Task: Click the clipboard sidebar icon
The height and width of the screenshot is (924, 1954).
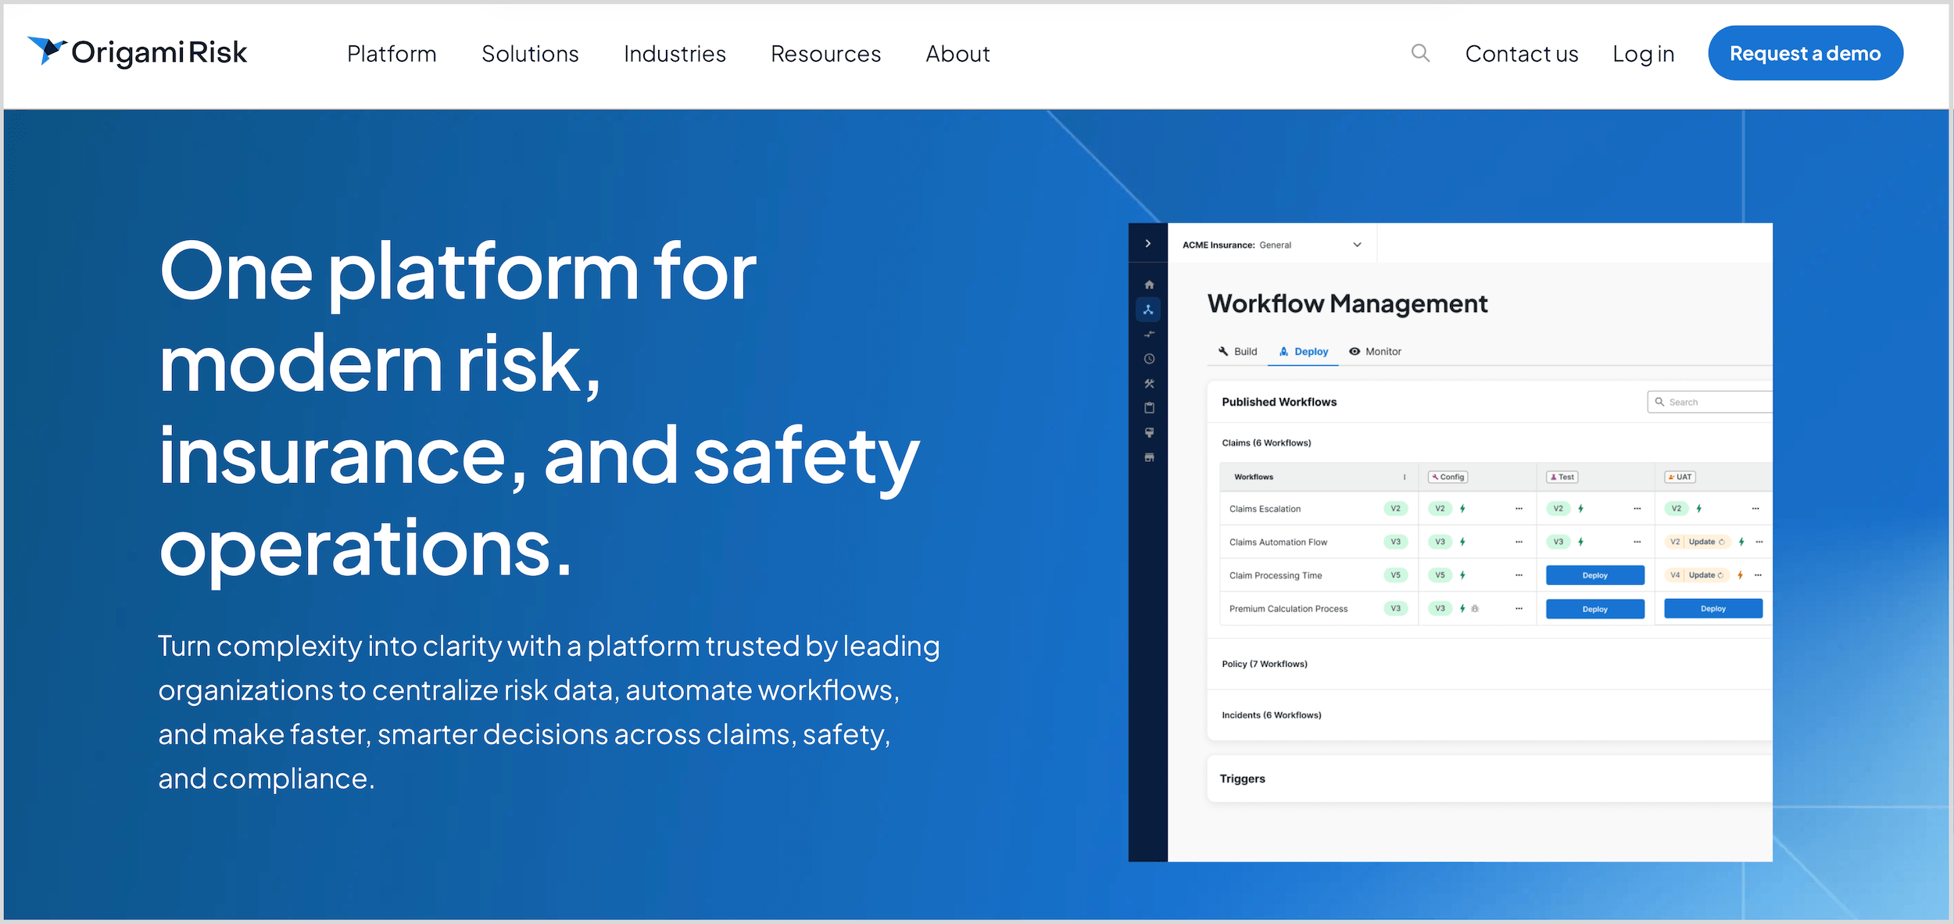Action: [x=1148, y=408]
